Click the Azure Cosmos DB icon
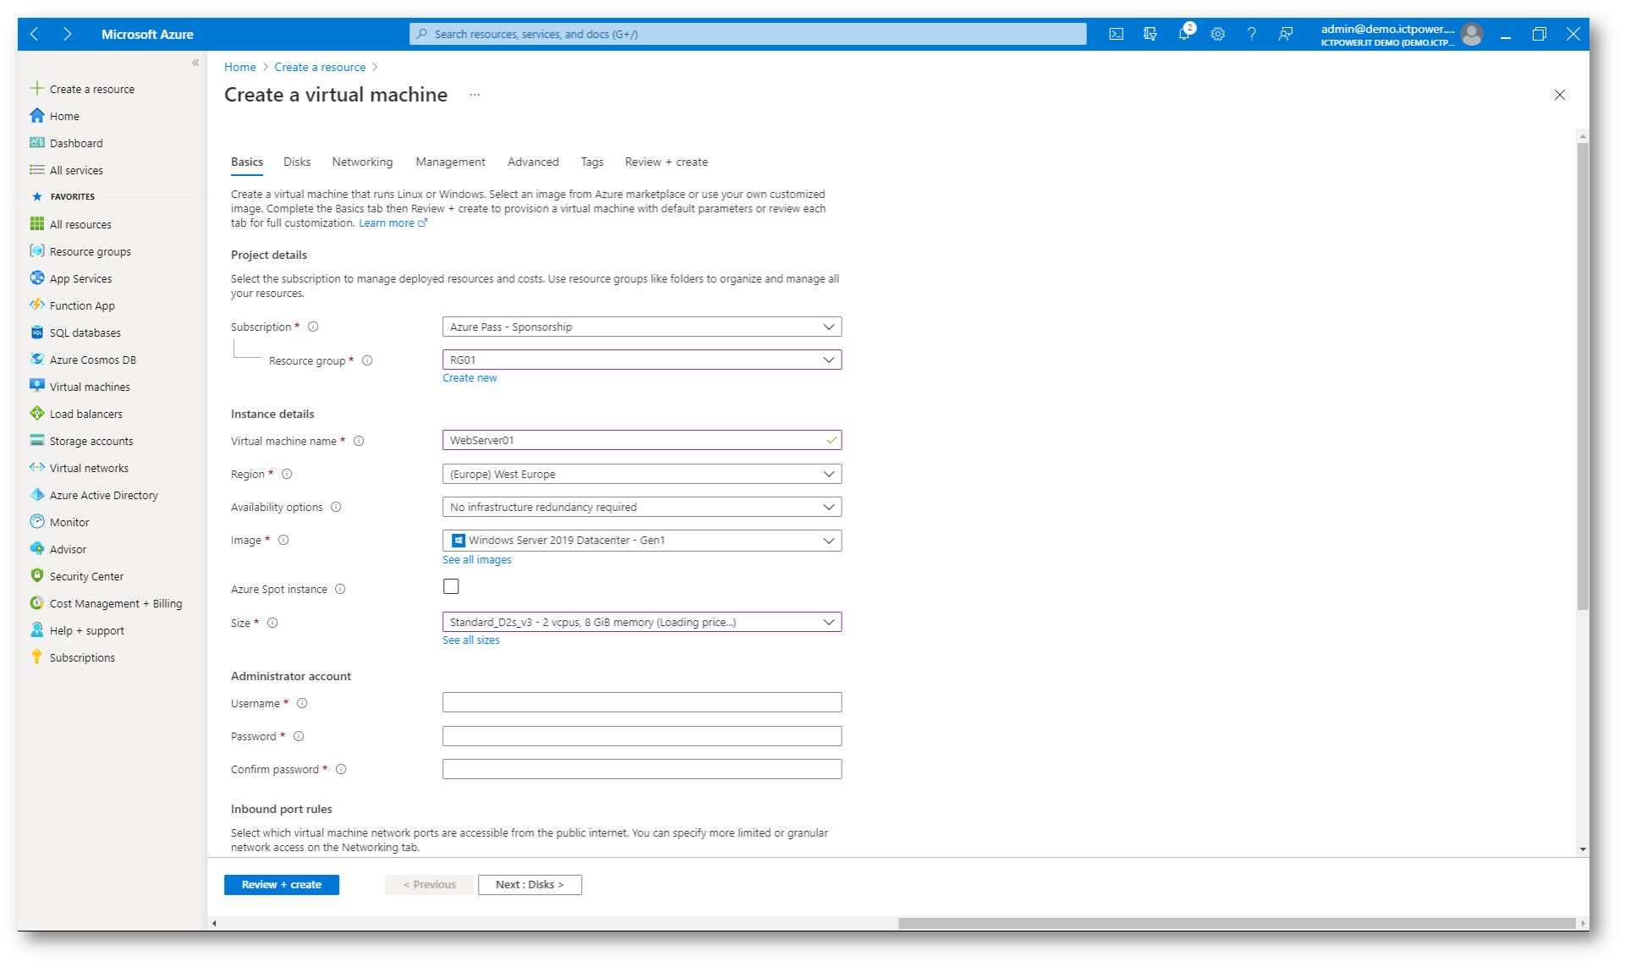The height and width of the screenshot is (967, 1625). coord(37,359)
